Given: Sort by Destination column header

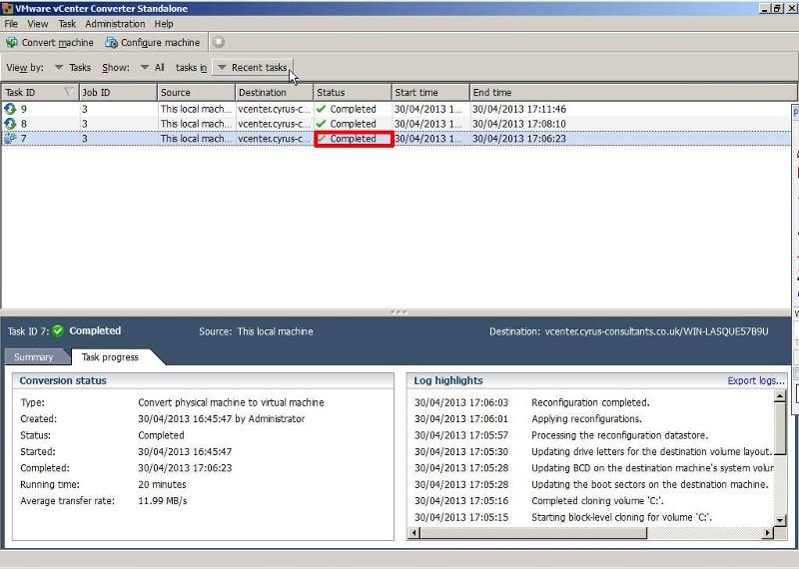Looking at the screenshot, I should [274, 92].
